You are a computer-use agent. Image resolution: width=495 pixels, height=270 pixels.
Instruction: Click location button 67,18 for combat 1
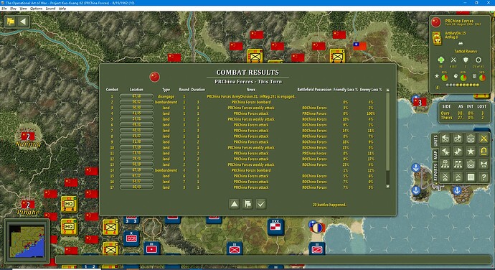coord(136,96)
